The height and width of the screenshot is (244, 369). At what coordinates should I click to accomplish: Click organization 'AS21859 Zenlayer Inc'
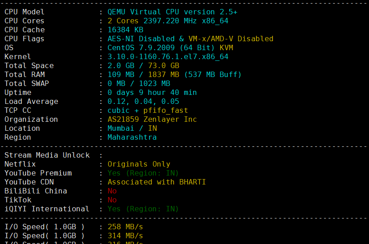point(152,120)
